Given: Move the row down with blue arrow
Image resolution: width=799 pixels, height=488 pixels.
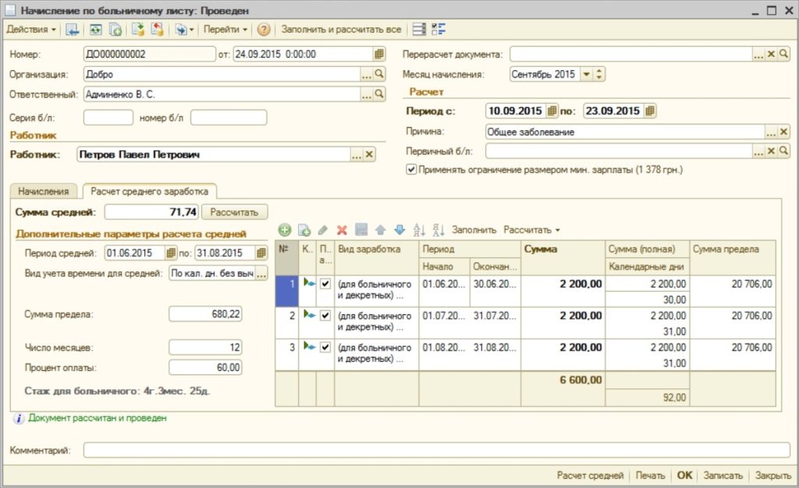Looking at the screenshot, I should 399,230.
